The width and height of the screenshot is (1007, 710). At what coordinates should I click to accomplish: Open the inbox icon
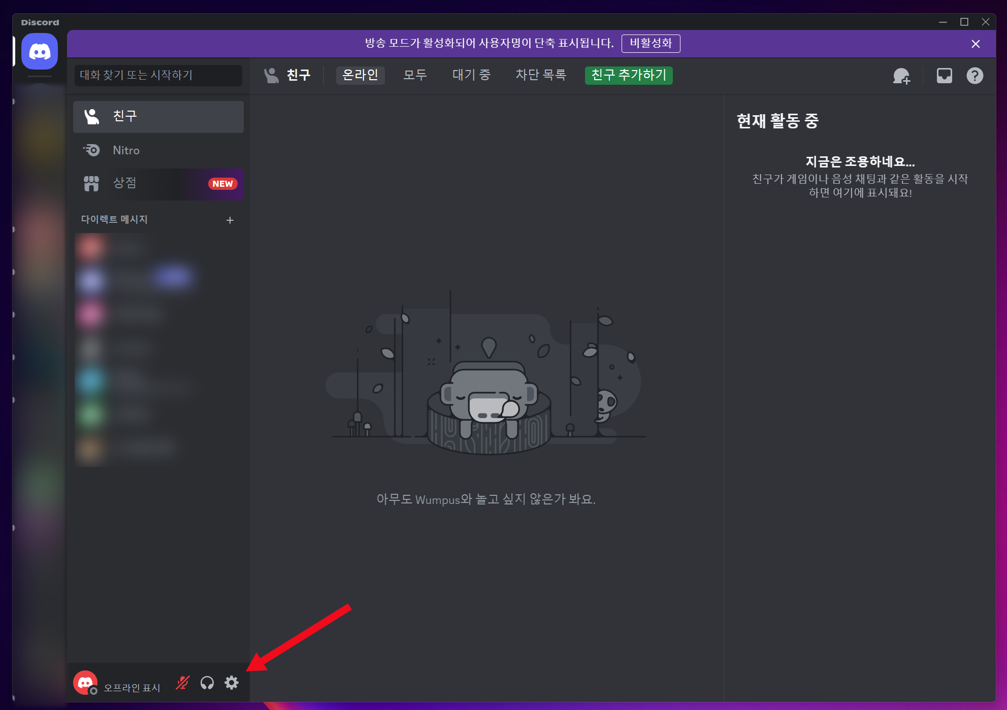tap(944, 76)
